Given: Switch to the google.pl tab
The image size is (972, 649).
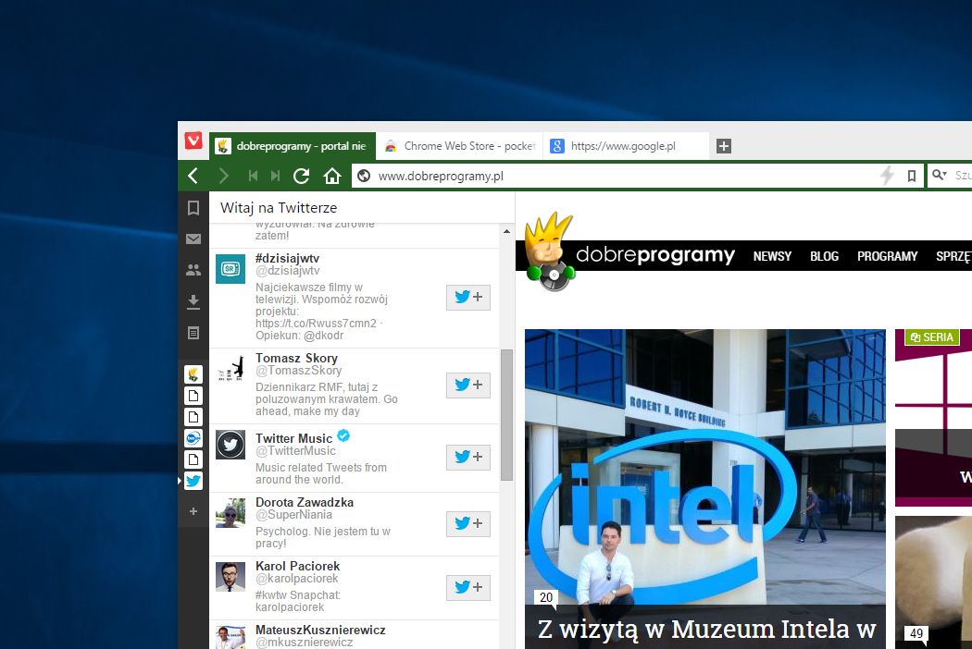Looking at the screenshot, I should click(626, 146).
